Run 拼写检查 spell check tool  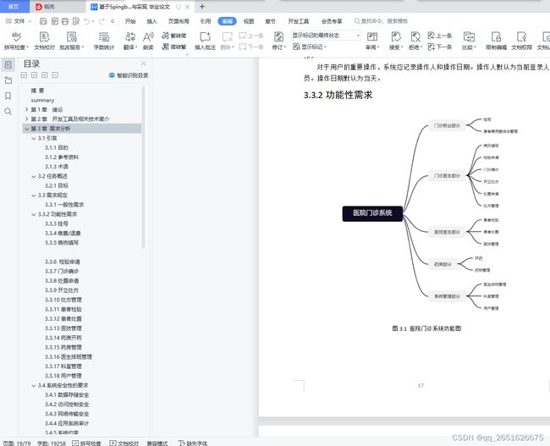click(16, 41)
